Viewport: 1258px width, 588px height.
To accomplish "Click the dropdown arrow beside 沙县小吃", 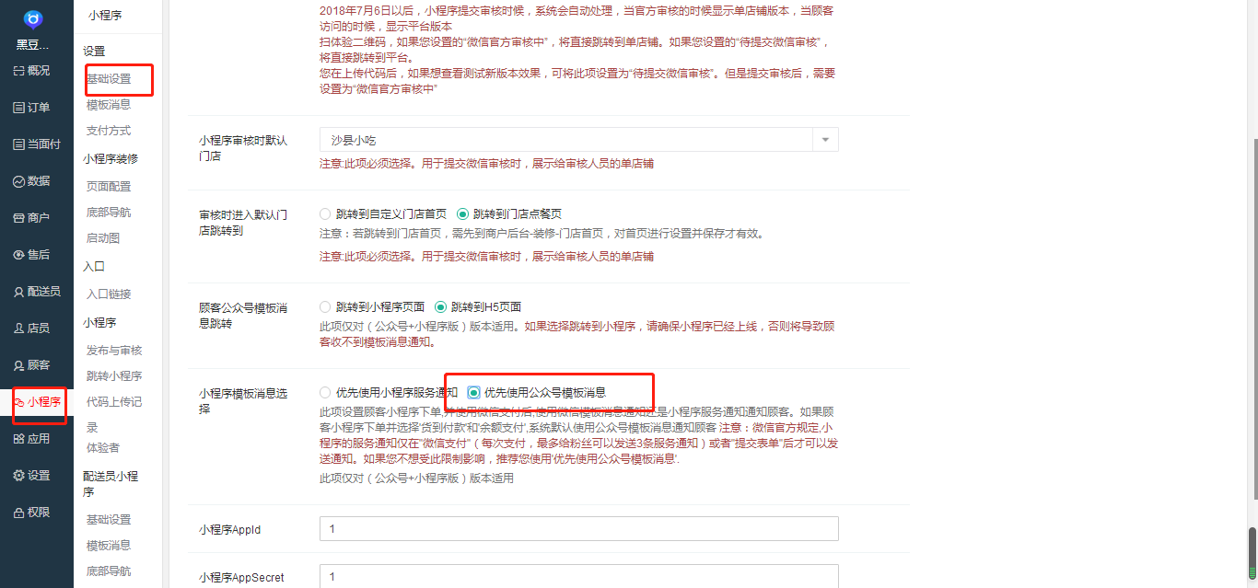I will click(825, 140).
